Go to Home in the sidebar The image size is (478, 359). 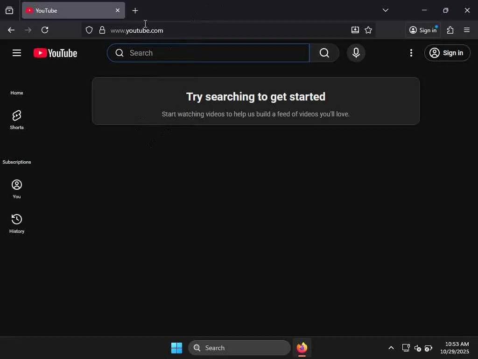click(17, 93)
